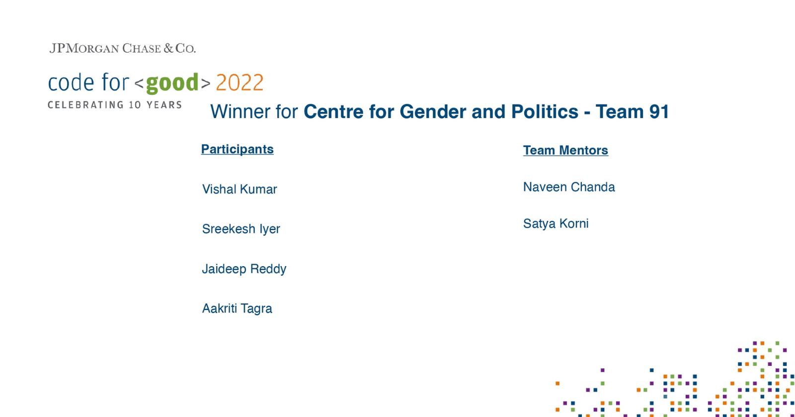Select mentor name Naveen Chanda
The width and height of the screenshot is (795, 417).
tap(569, 187)
